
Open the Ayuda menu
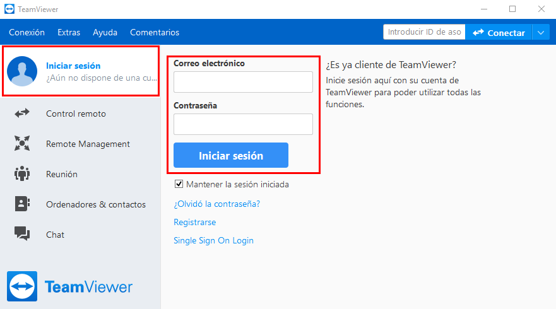click(105, 32)
